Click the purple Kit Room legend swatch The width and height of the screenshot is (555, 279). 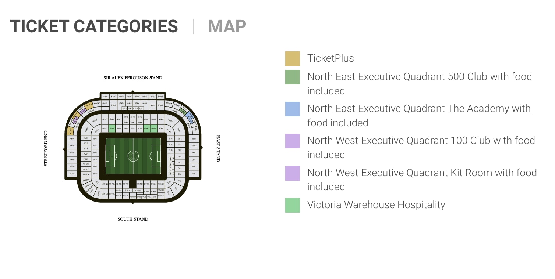[292, 173]
